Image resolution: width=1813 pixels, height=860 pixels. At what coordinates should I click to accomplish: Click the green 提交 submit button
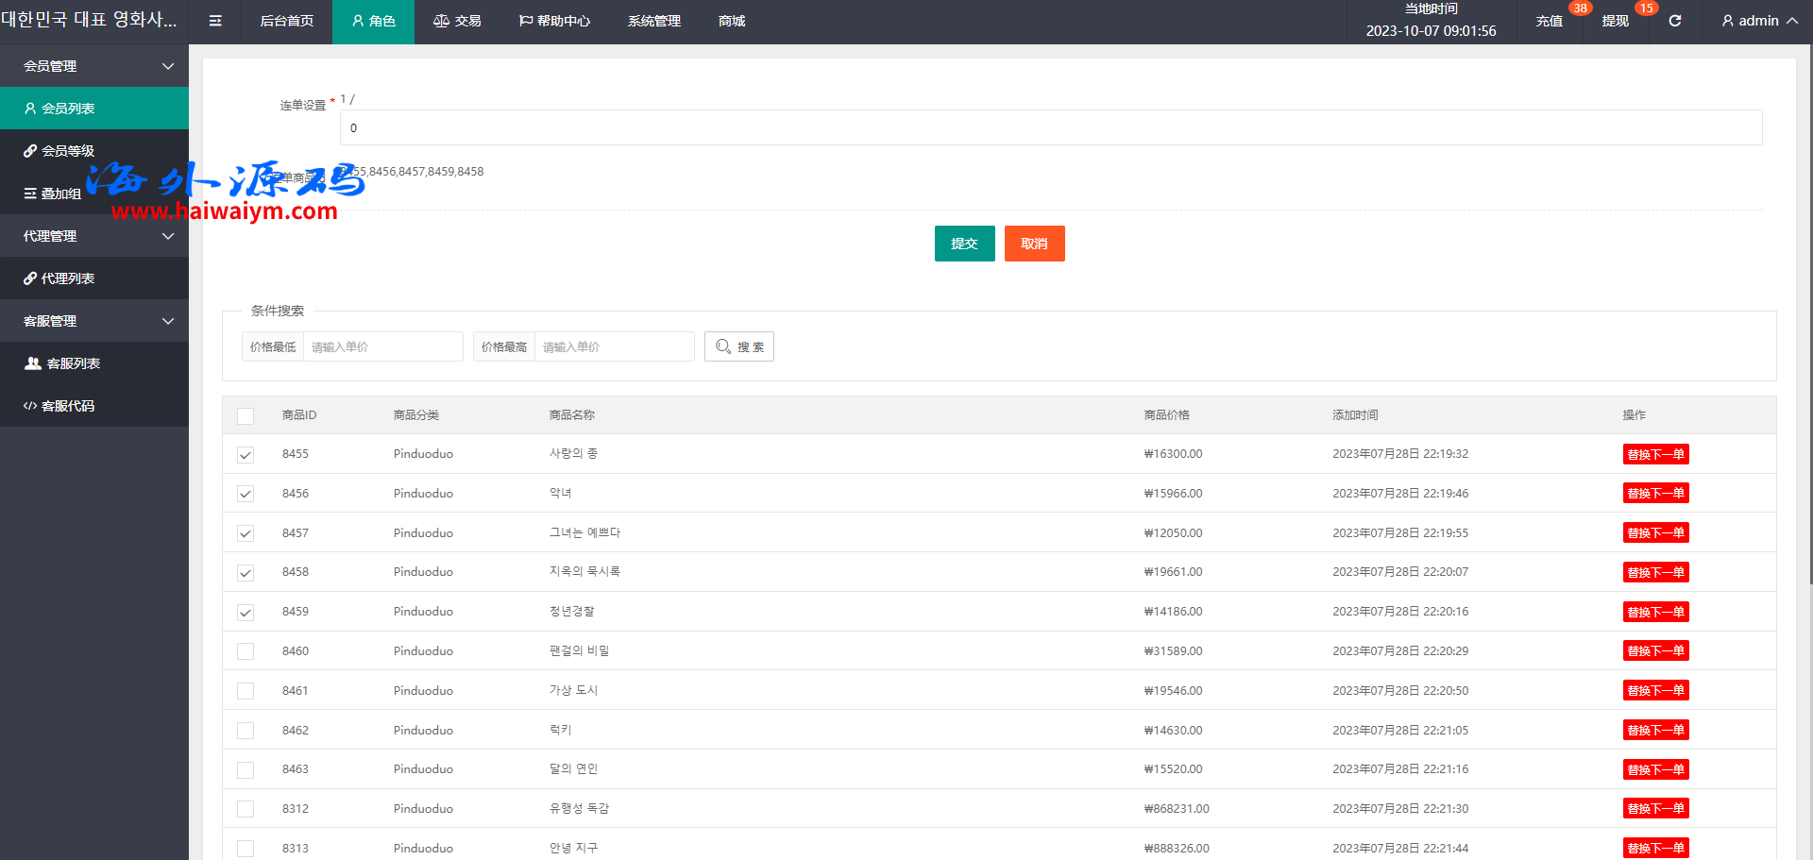pyautogui.click(x=964, y=244)
